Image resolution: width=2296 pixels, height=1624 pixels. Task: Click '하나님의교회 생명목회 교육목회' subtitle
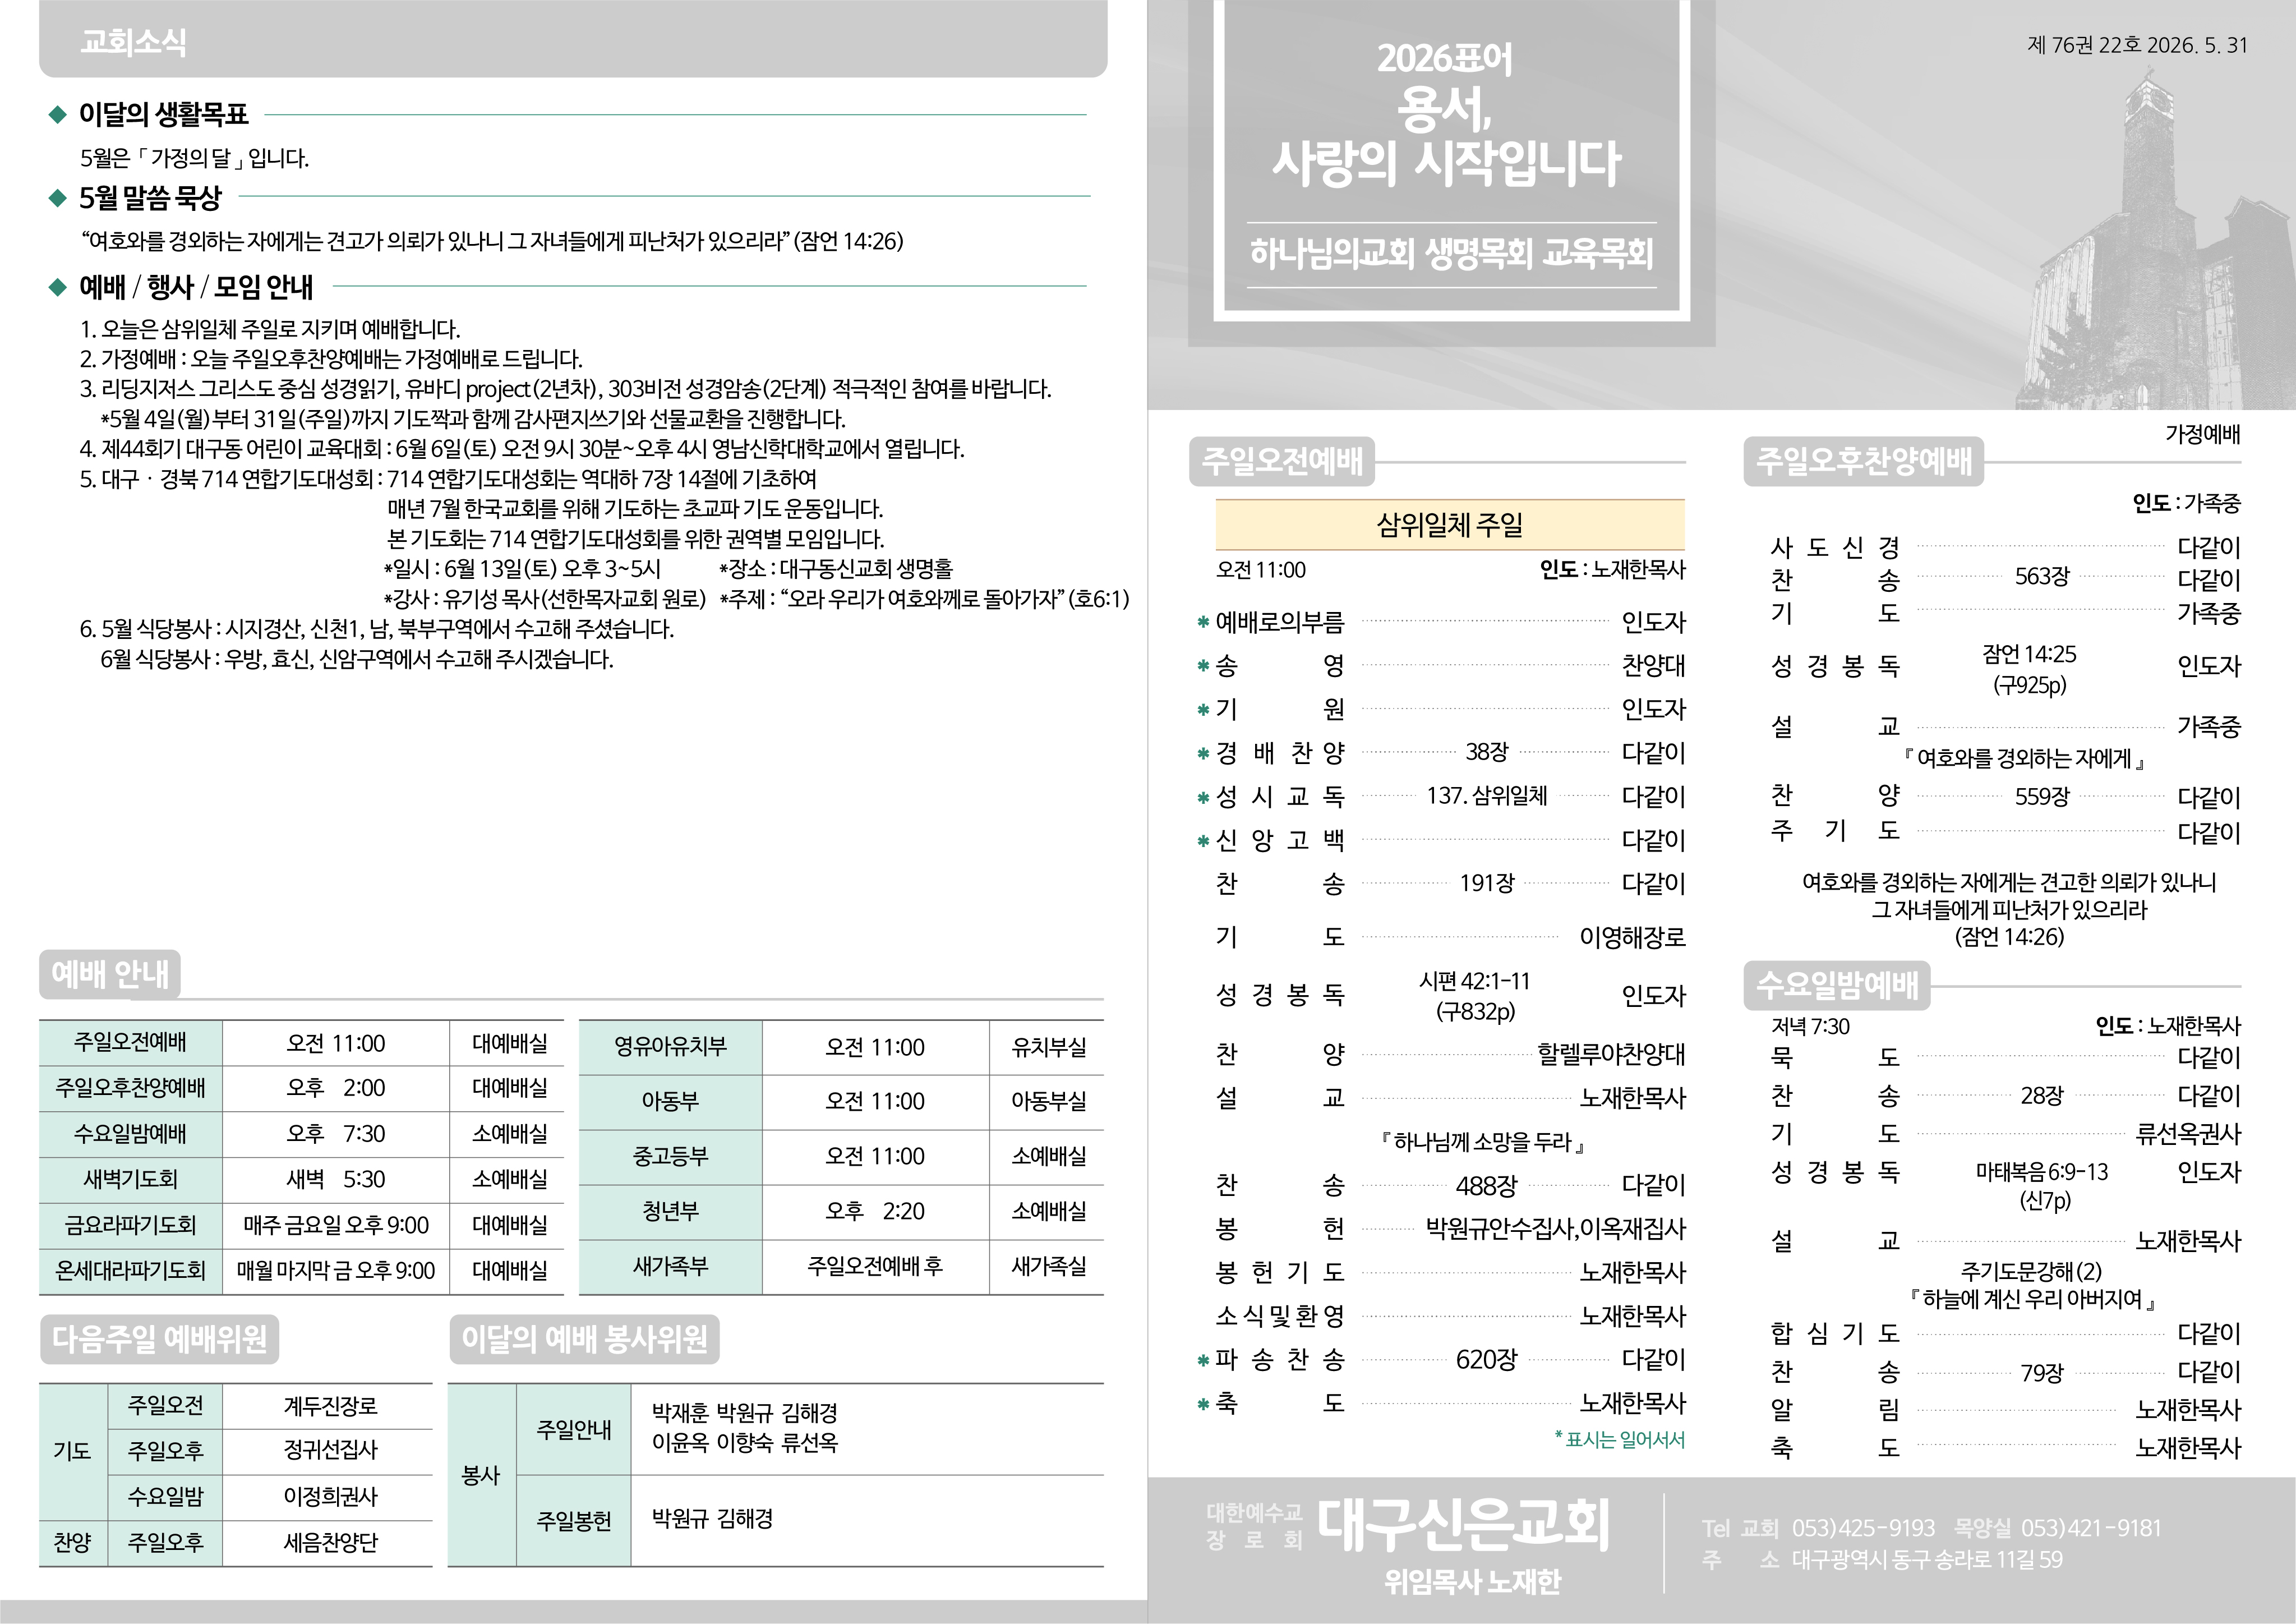click(1451, 254)
